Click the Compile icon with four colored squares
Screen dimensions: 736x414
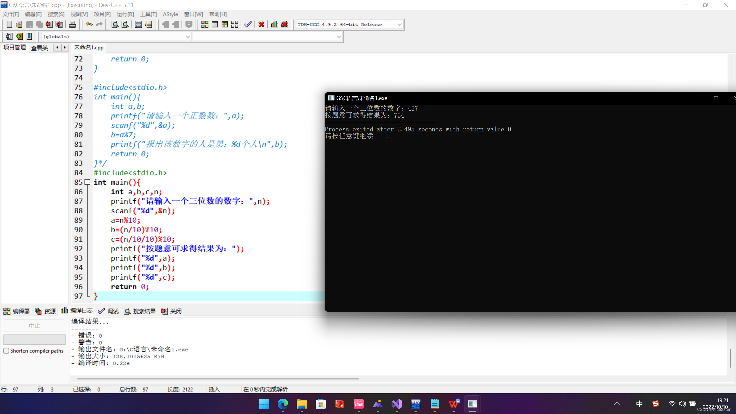click(x=205, y=24)
